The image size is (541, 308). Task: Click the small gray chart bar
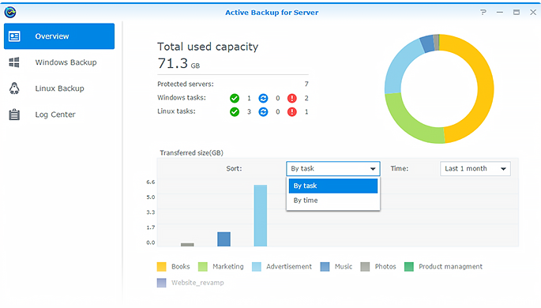(187, 245)
